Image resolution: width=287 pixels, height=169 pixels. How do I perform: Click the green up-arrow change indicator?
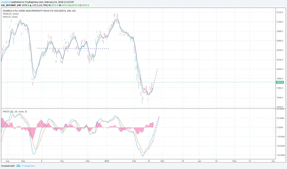(x=30, y=5)
